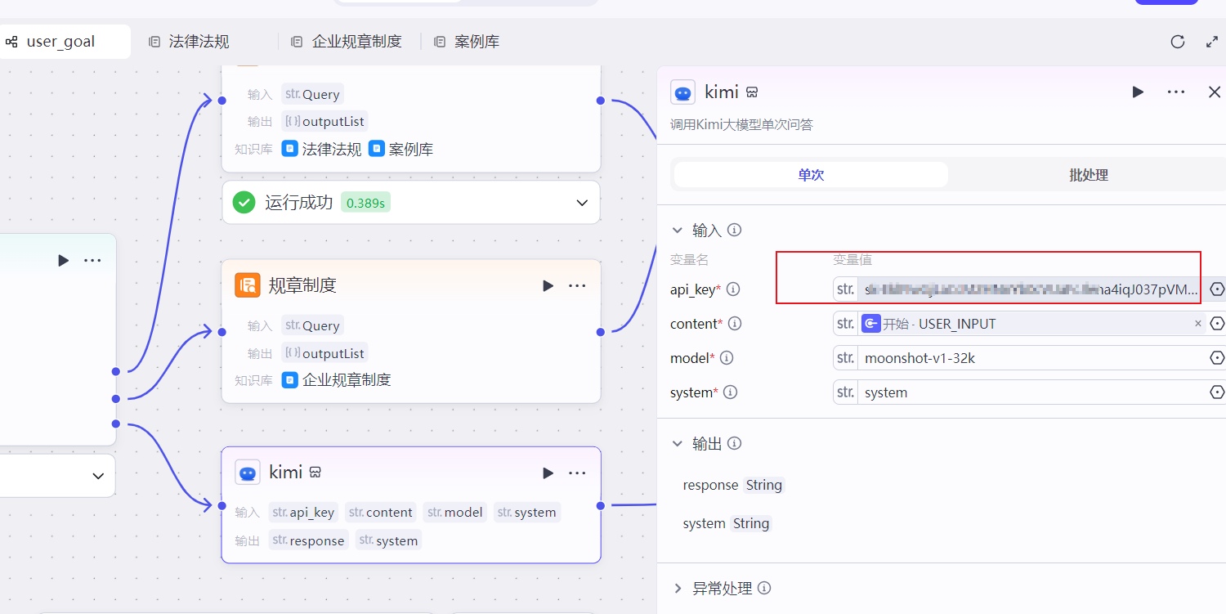The image size is (1226, 614).
Task: Show info for the 输出 section
Action: click(x=735, y=444)
